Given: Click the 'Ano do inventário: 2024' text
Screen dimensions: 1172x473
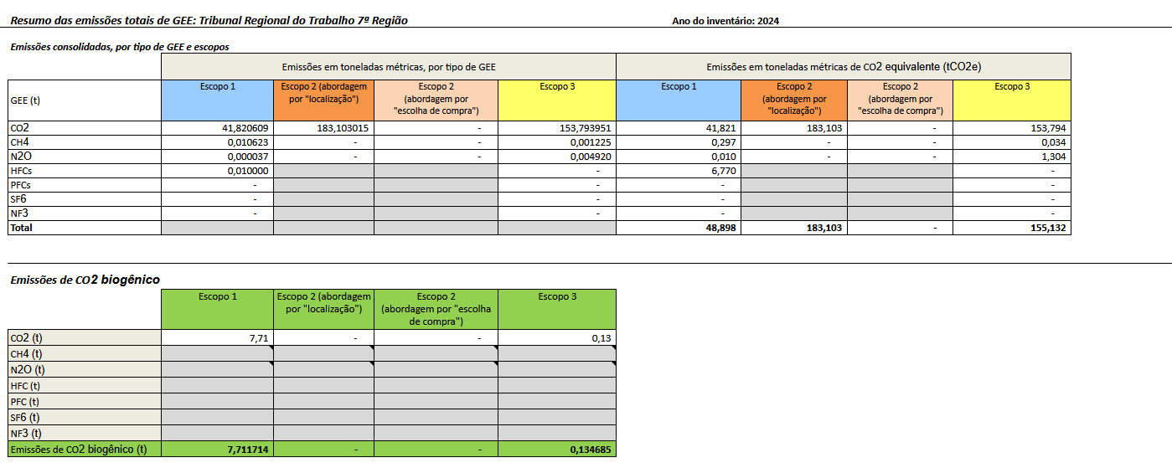Looking at the screenshot, I should pos(725,21).
